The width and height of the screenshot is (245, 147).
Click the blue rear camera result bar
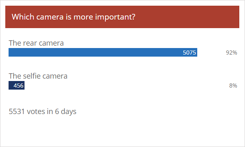(x=103, y=53)
